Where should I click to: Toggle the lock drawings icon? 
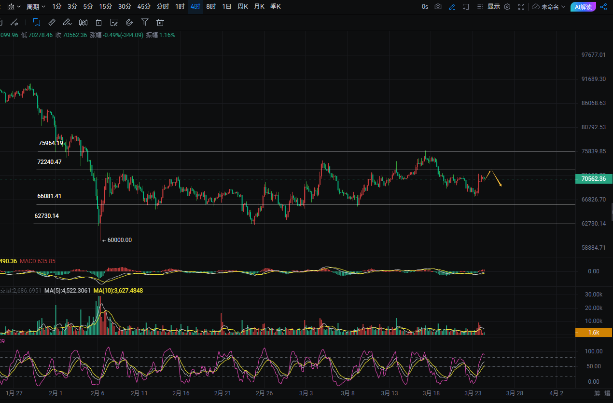[x=98, y=22]
